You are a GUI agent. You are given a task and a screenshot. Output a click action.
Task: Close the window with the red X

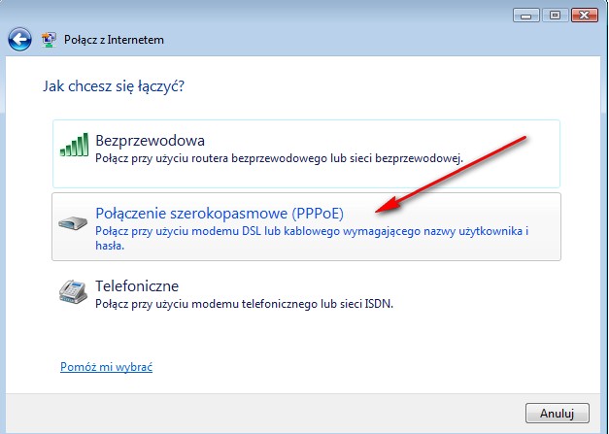584,16
